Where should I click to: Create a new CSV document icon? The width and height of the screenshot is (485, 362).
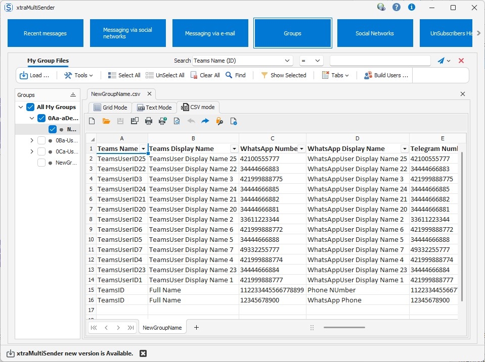coord(92,121)
